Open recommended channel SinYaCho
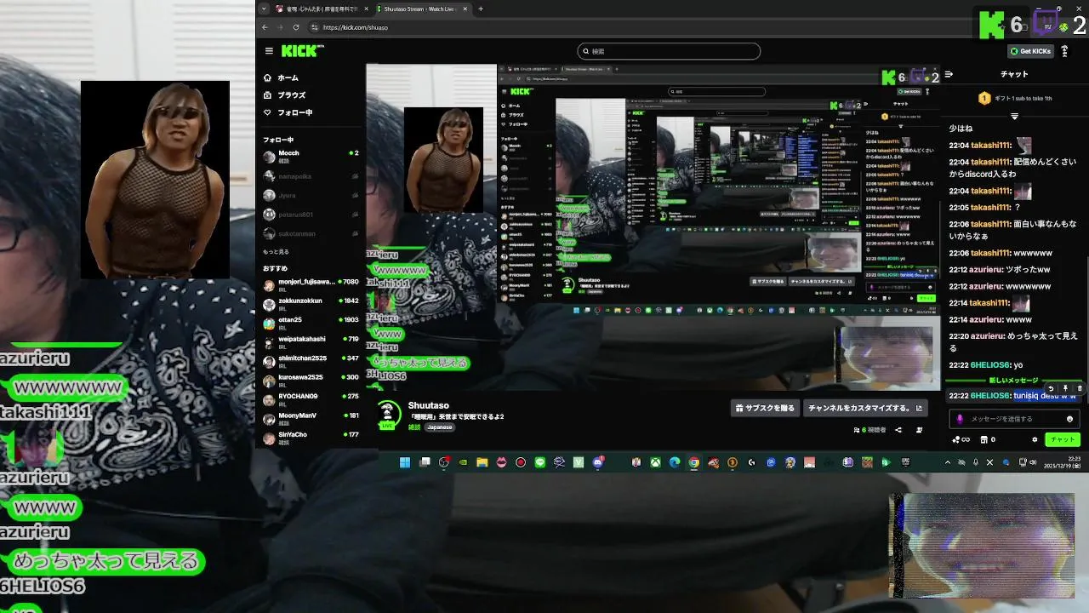This screenshot has height=613, width=1089. 311,438
